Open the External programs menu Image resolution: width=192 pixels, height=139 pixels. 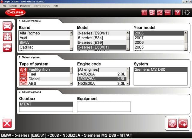[42, 6]
